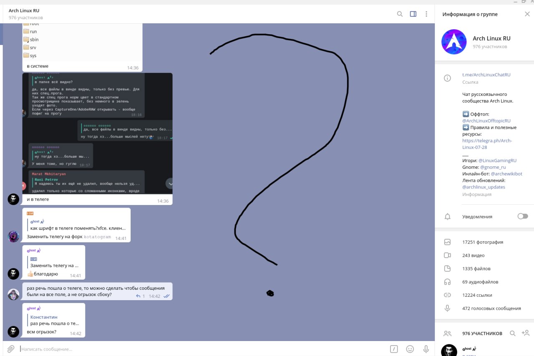Click the 'Информация' label in group description
Viewport: 534px width, 356px height.
pos(477,194)
